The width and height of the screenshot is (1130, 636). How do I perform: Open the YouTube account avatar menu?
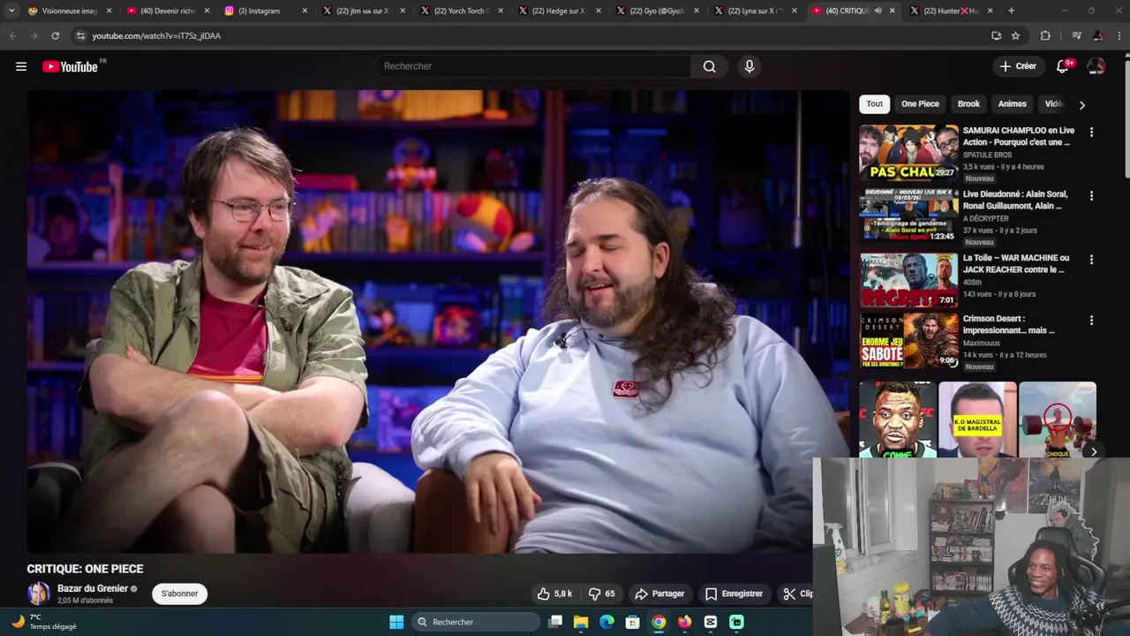(1096, 66)
